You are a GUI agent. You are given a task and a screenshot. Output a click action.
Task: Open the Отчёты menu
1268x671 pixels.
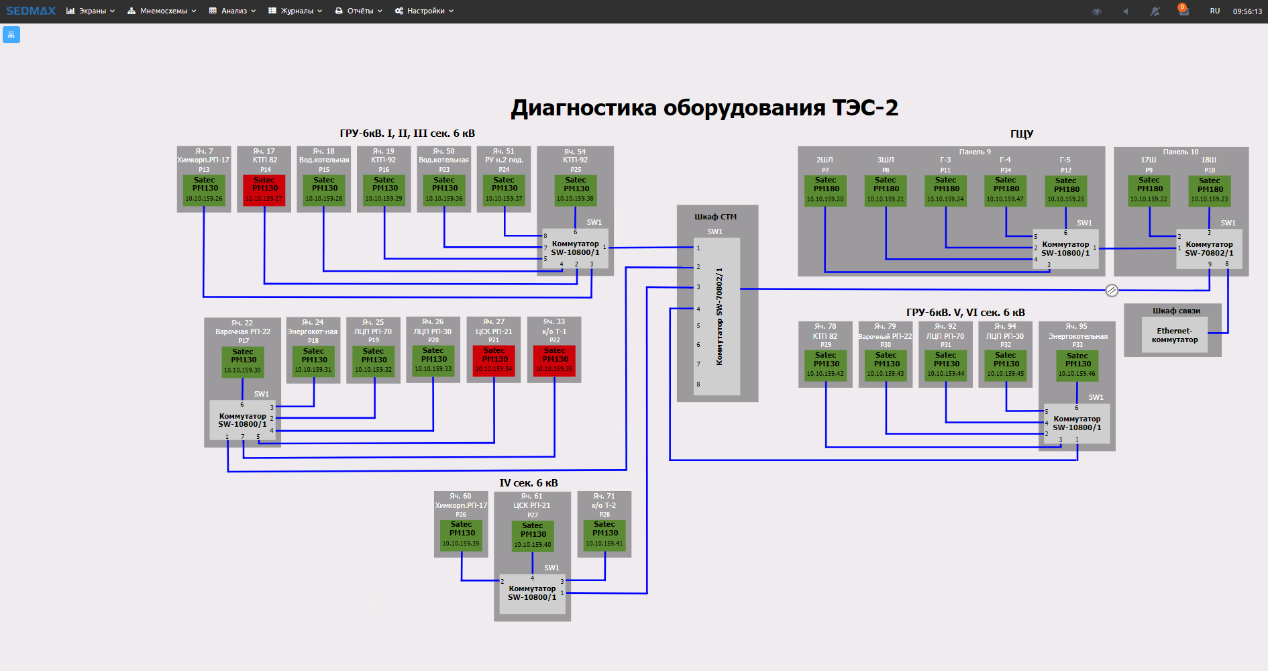[358, 11]
